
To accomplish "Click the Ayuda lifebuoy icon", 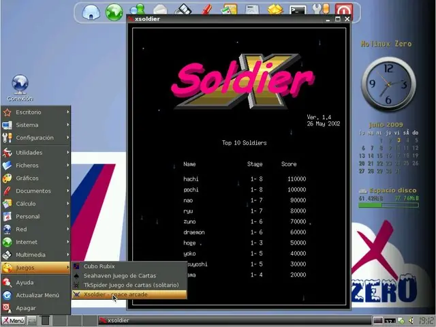I will [7, 283].
